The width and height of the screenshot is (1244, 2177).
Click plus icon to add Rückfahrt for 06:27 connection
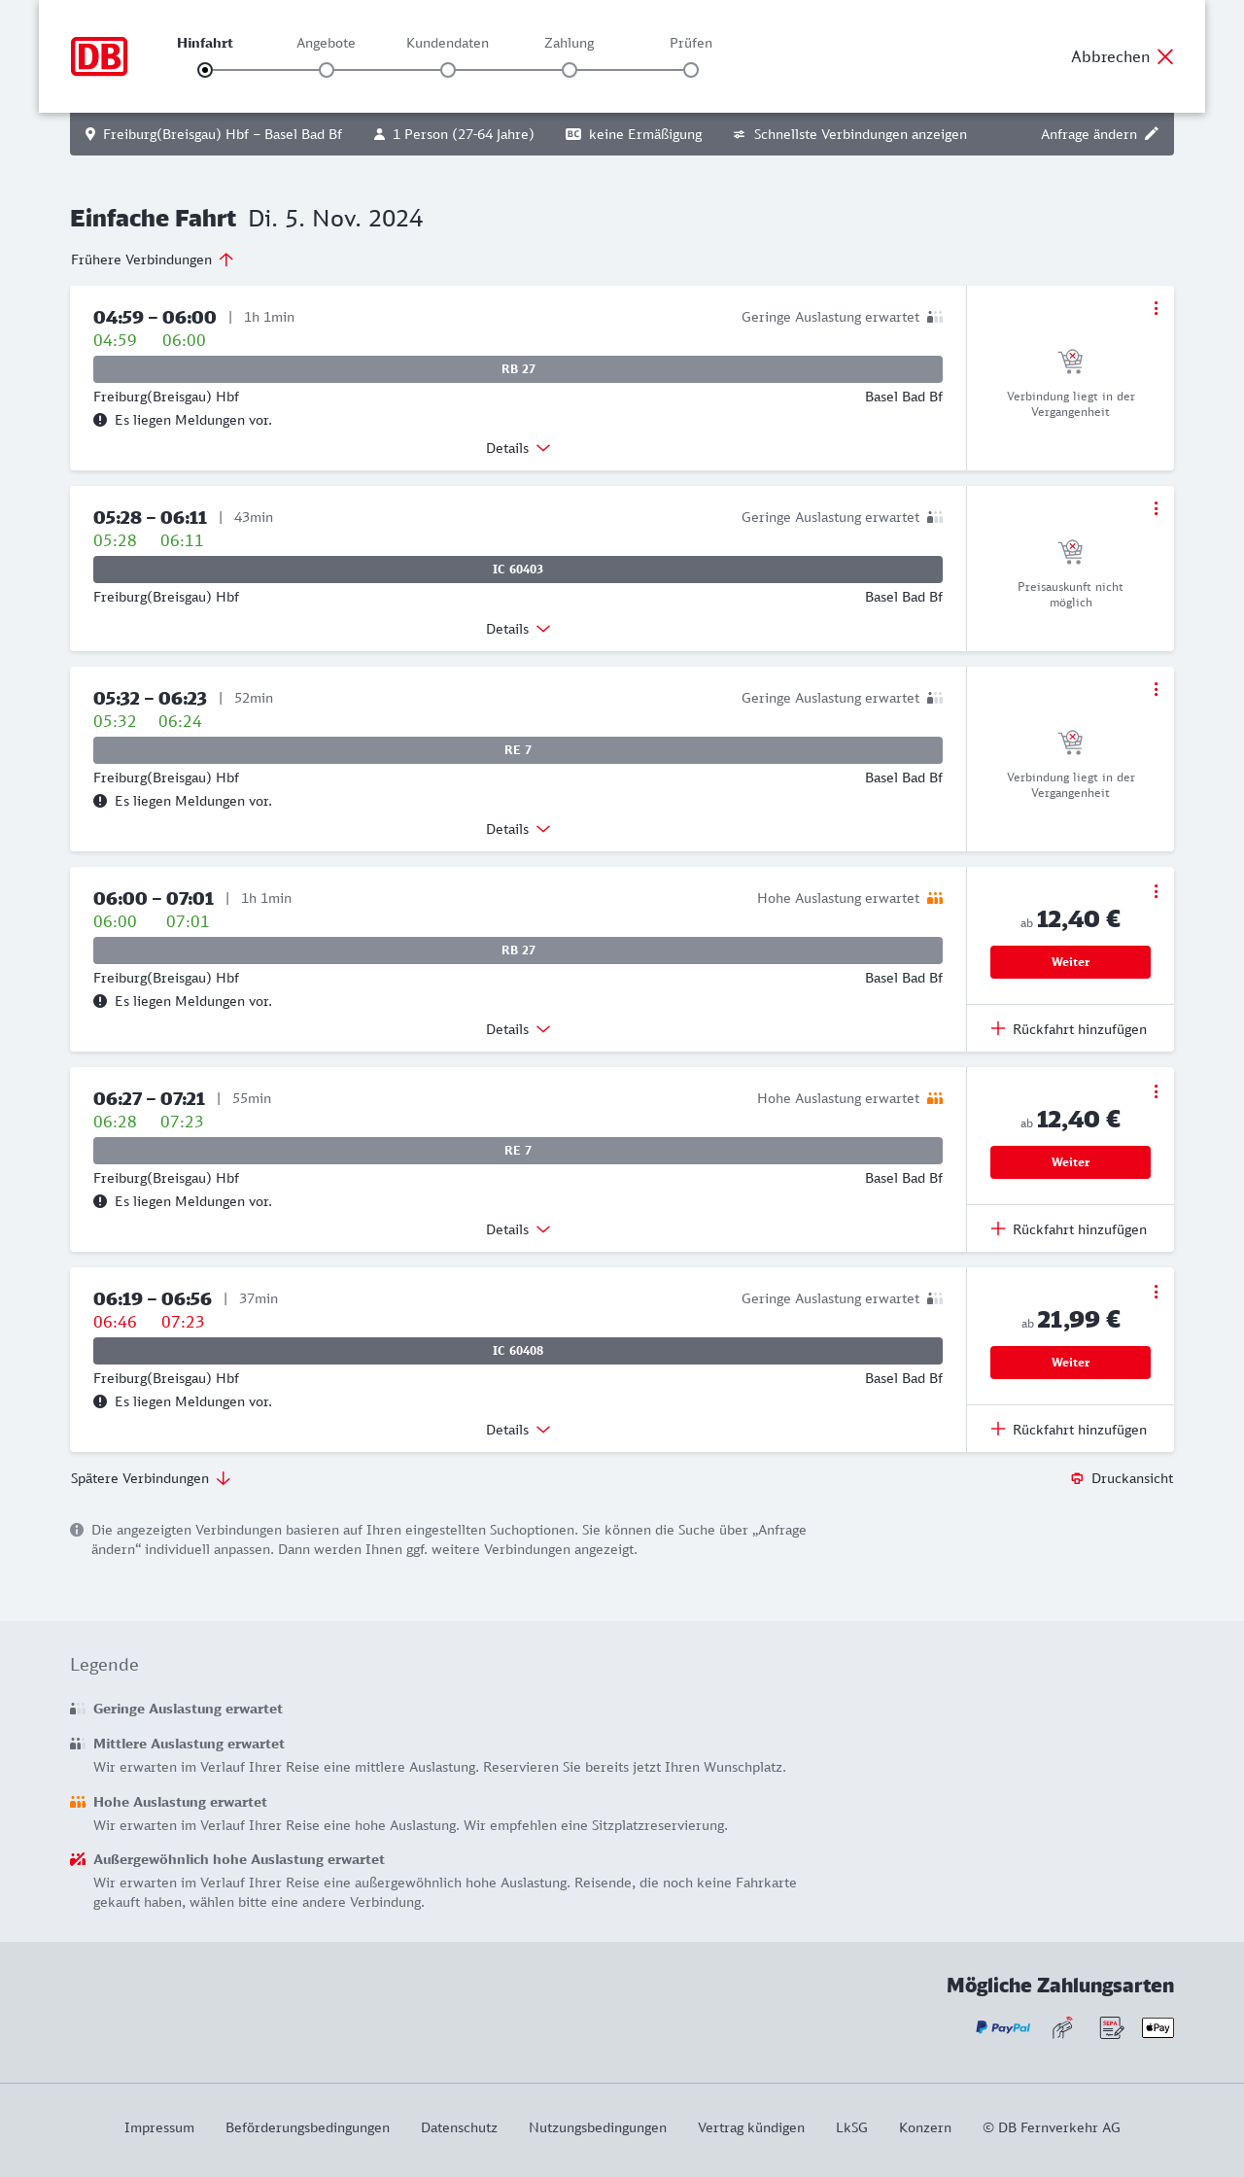pyautogui.click(x=998, y=1229)
